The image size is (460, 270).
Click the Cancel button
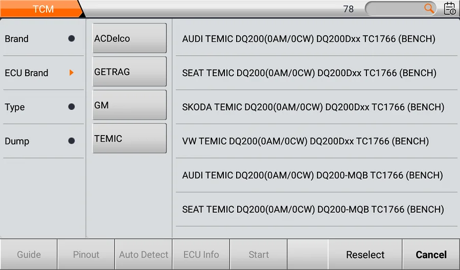[431, 255]
